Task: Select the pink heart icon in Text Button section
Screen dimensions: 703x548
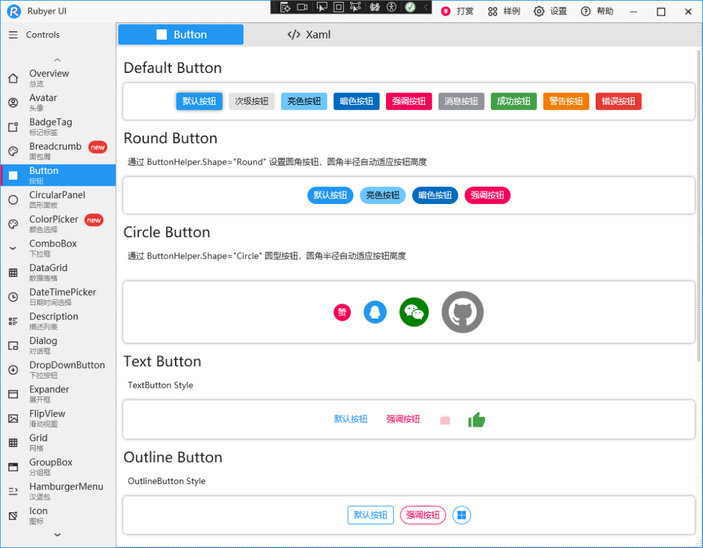Action: pyautogui.click(x=445, y=419)
